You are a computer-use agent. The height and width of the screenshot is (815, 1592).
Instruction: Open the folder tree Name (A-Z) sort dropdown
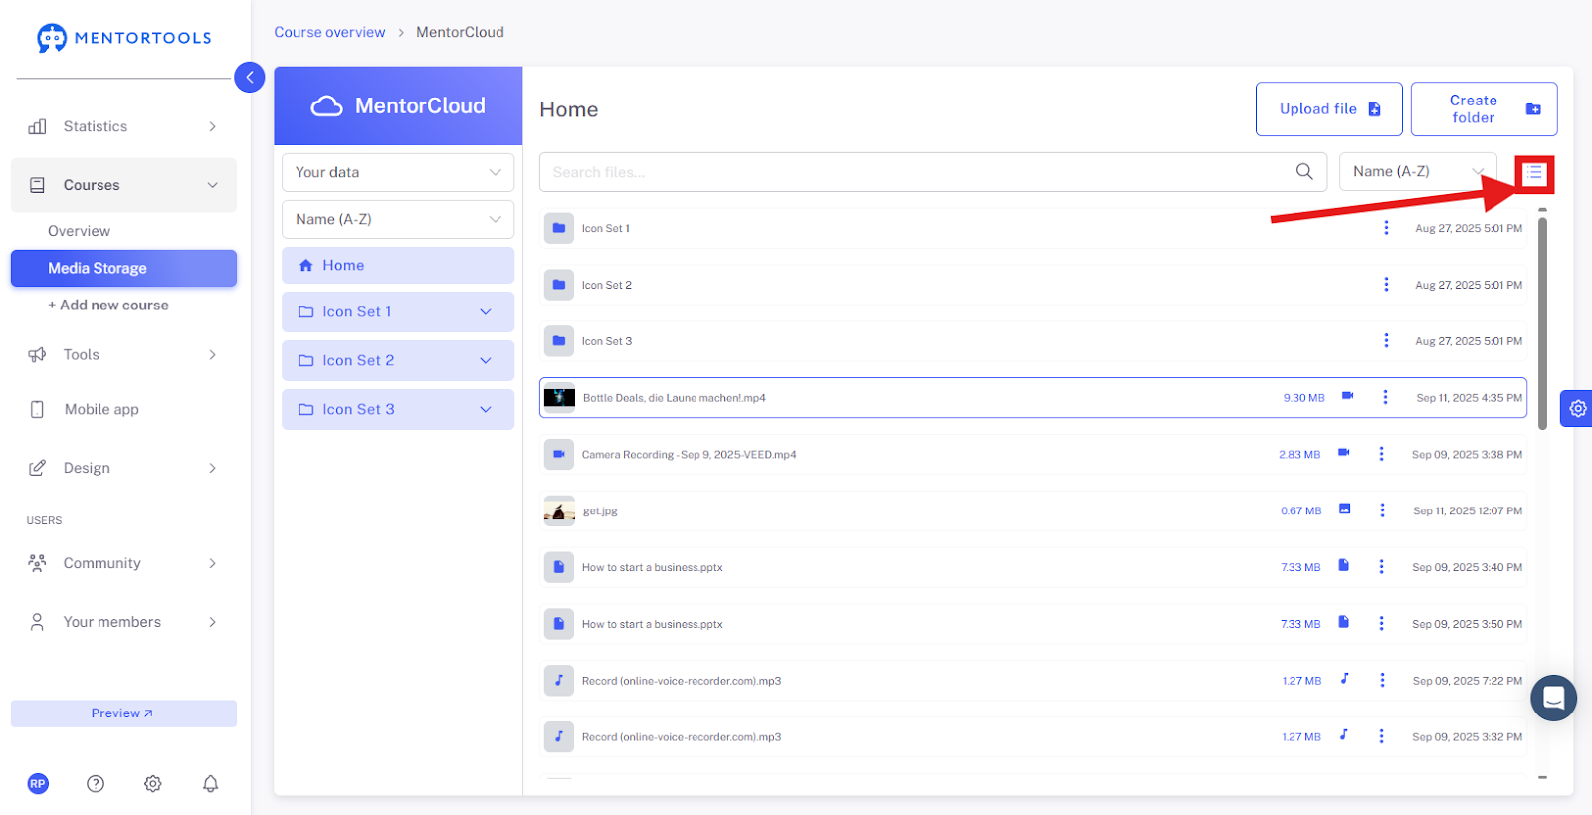tap(398, 219)
